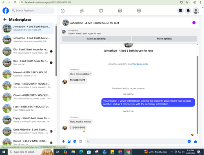Click the Mark as pending button
204x155 pixels.
(96, 39)
